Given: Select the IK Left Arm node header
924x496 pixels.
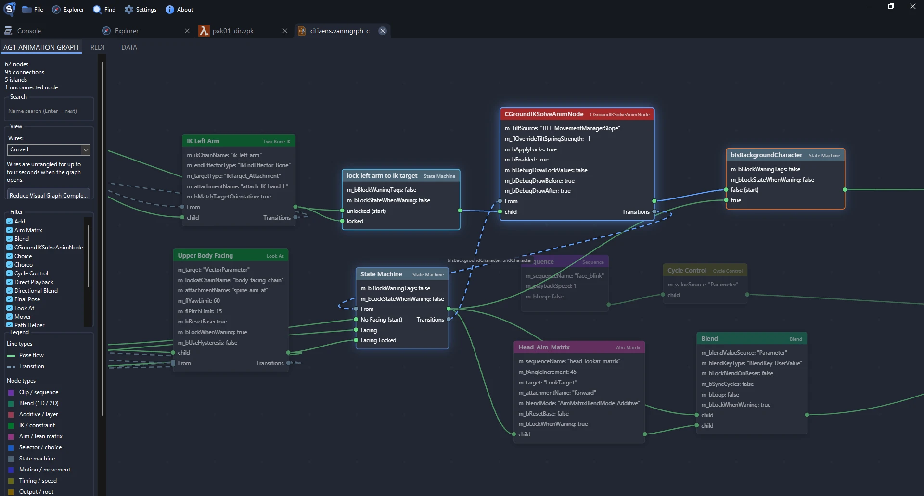Looking at the screenshot, I should (239, 141).
